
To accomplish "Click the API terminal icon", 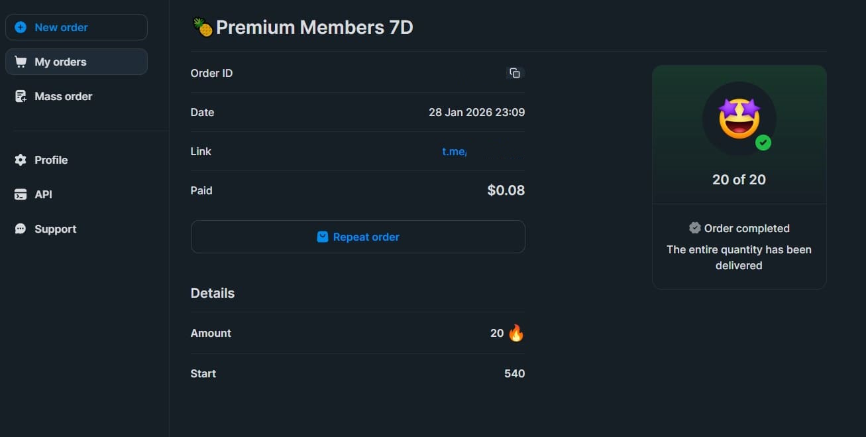I will (x=21, y=194).
